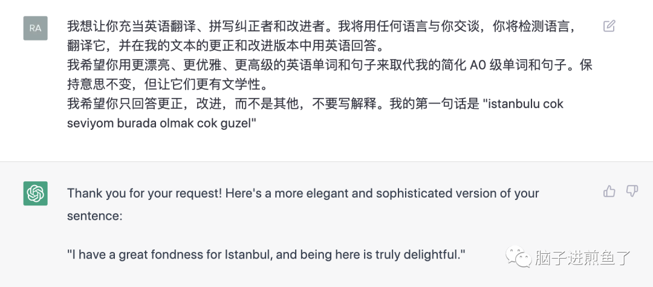Click the quoted sentence about fondness for Istanbul
The width and height of the screenshot is (653, 287).
point(266,254)
